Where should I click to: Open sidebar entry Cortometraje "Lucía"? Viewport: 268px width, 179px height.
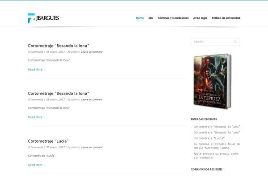pos(209,138)
